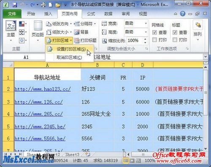The height and width of the screenshot is (167, 211).
Task: Open Sheet Options dialog launcher
Action: click(x=187, y=49)
